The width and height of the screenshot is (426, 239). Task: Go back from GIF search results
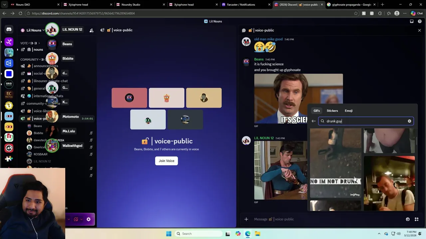coord(314,121)
